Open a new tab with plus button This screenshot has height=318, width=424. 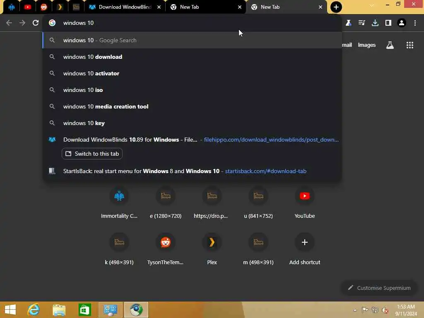336,7
